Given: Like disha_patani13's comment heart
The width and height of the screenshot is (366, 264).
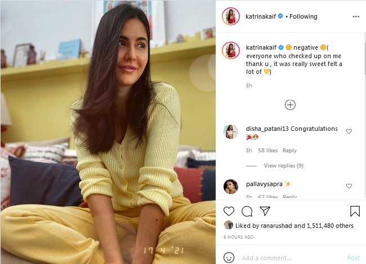Looking at the screenshot, I should [x=349, y=131].
